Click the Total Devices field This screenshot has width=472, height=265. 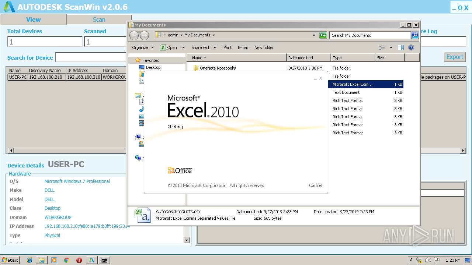45,42
